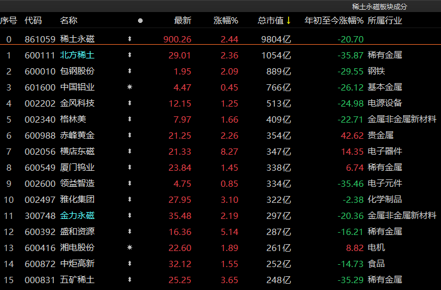The height and width of the screenshot is (290, 441).
Task: Click the 名称 column header
Action: tap(69, 20)
